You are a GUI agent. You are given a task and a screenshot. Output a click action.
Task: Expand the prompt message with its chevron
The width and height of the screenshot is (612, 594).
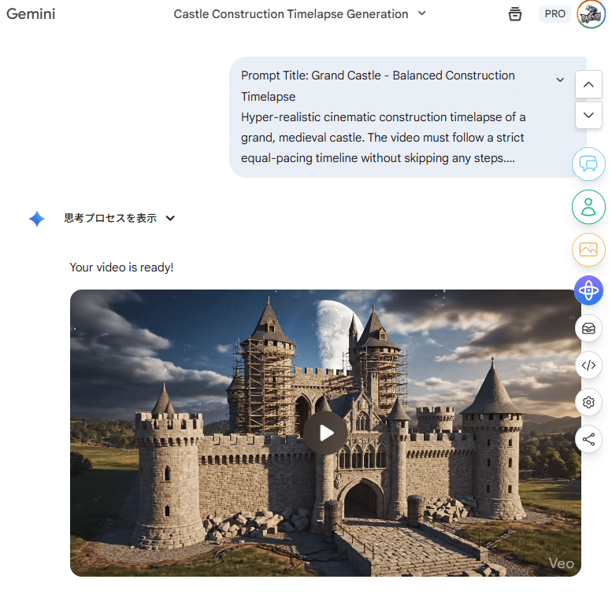[560, 80]
